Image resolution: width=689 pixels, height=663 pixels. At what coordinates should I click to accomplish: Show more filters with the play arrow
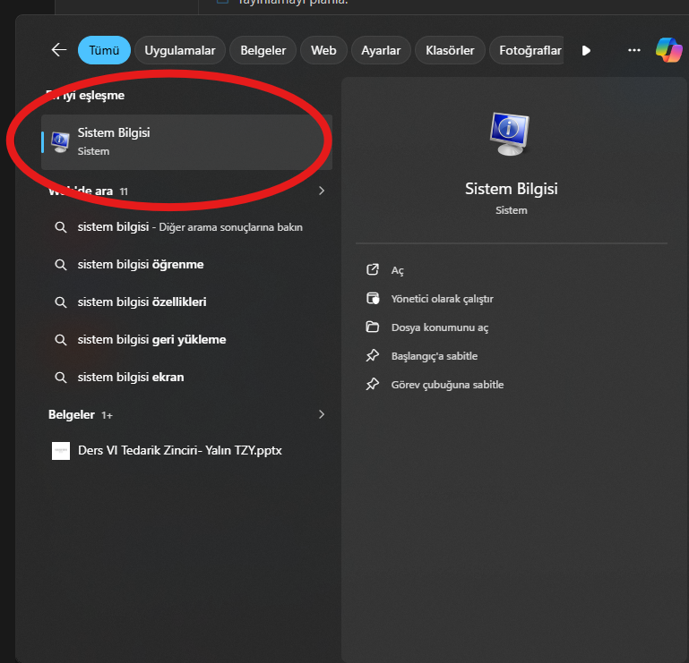[586, 50]
